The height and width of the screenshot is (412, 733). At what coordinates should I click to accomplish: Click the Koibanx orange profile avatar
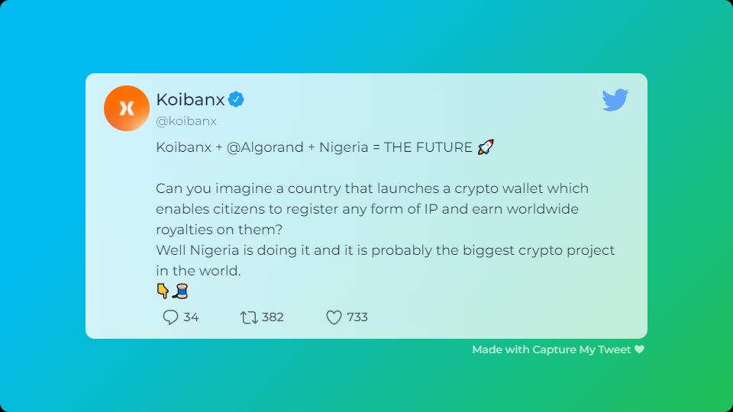click(x=126, y=108)
